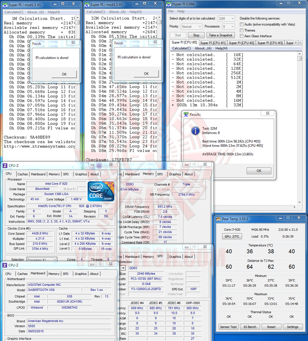Open the Hyper PI Help menu
This screenshot has height=341, width=308.
(181, 11)
